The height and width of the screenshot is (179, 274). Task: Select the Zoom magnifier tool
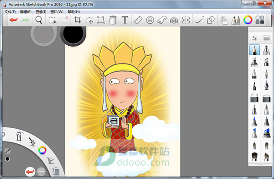click(39, 20)
